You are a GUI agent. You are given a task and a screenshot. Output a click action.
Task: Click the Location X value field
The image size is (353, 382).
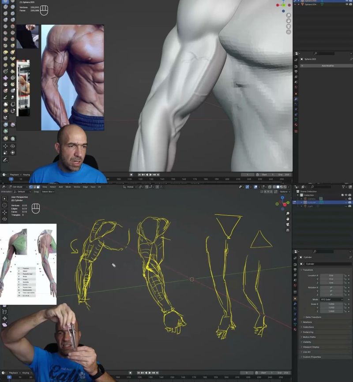pyautogui.click(x=331, y=276)
